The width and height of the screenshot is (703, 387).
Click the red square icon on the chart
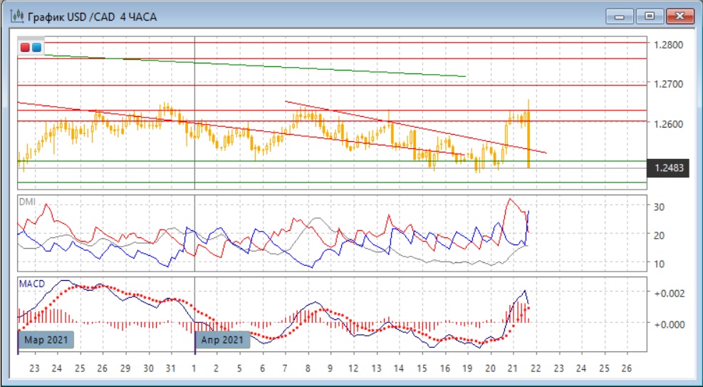click(26, 48)
